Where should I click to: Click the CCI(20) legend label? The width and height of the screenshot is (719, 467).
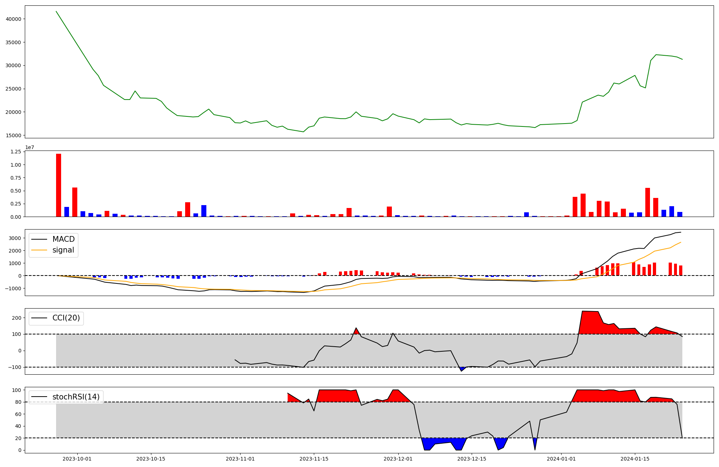pos(66,318)
